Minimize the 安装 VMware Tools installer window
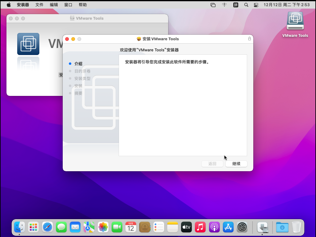This screenshot has height=237, width=316. coord(73,39)
